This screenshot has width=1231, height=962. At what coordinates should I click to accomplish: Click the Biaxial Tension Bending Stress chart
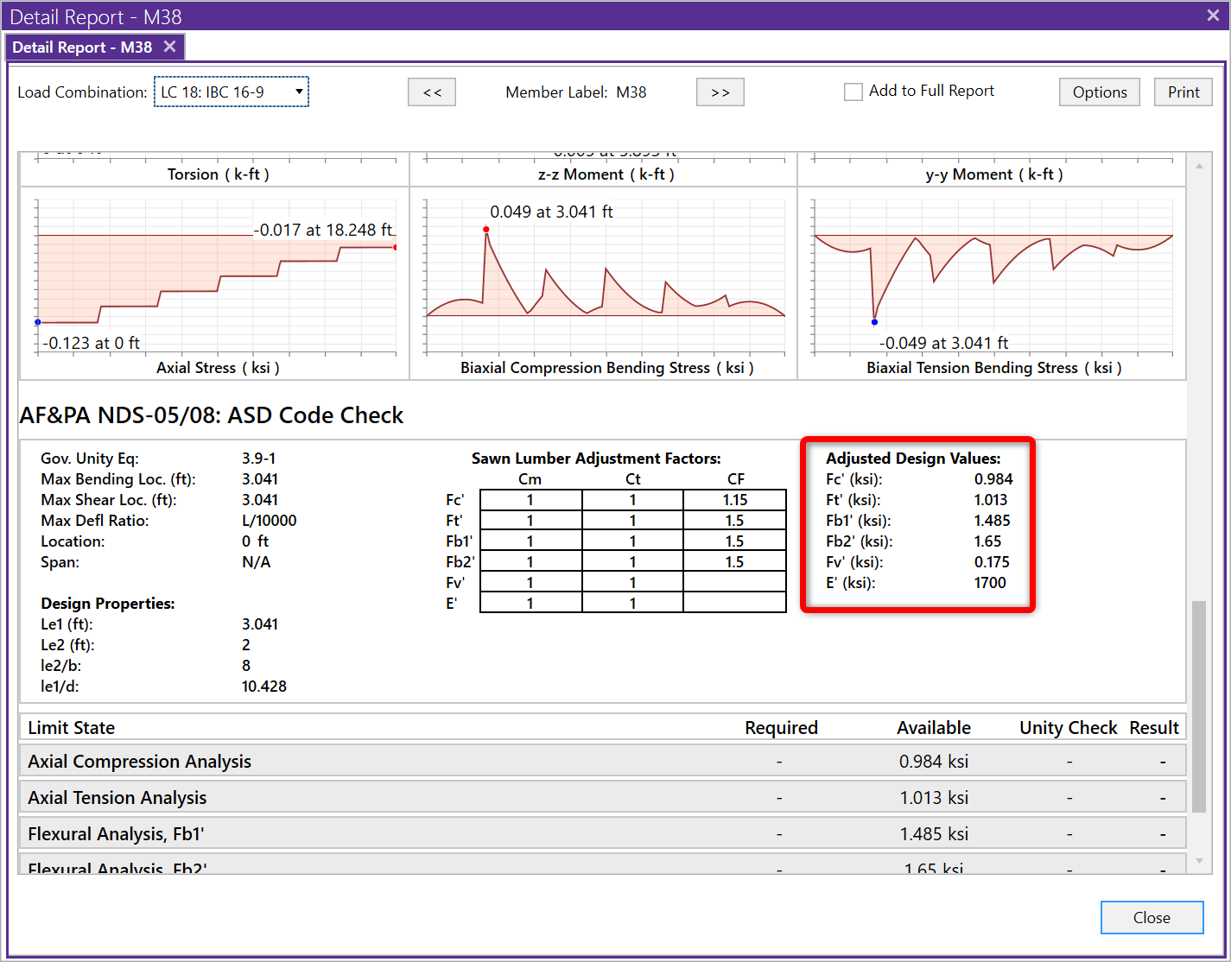click(x=993, y=276)
